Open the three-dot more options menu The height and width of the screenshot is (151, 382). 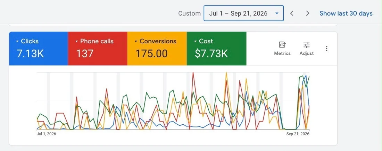pyautogui.click(x=326, y=48)
